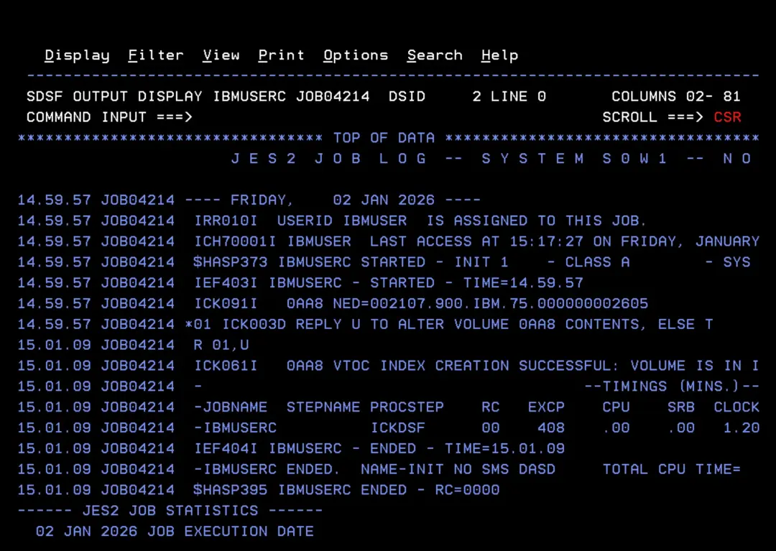Click the JES2 JOB LOG header line

click(491, 159)
